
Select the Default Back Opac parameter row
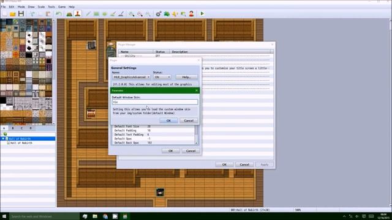pos(153,142)
